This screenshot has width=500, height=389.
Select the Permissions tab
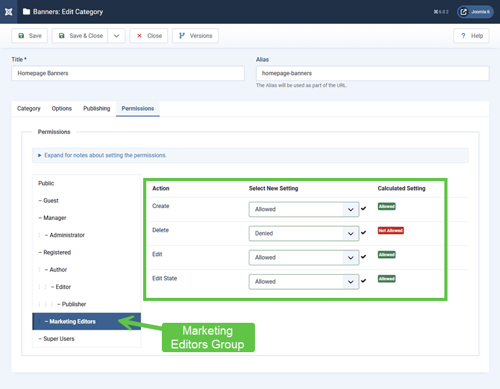click(137, 109)
